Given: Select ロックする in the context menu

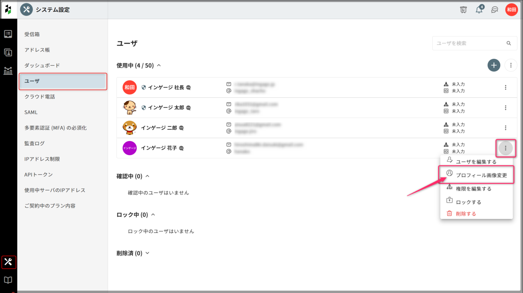Looking at the screenshot, I should tap(468, 202).
